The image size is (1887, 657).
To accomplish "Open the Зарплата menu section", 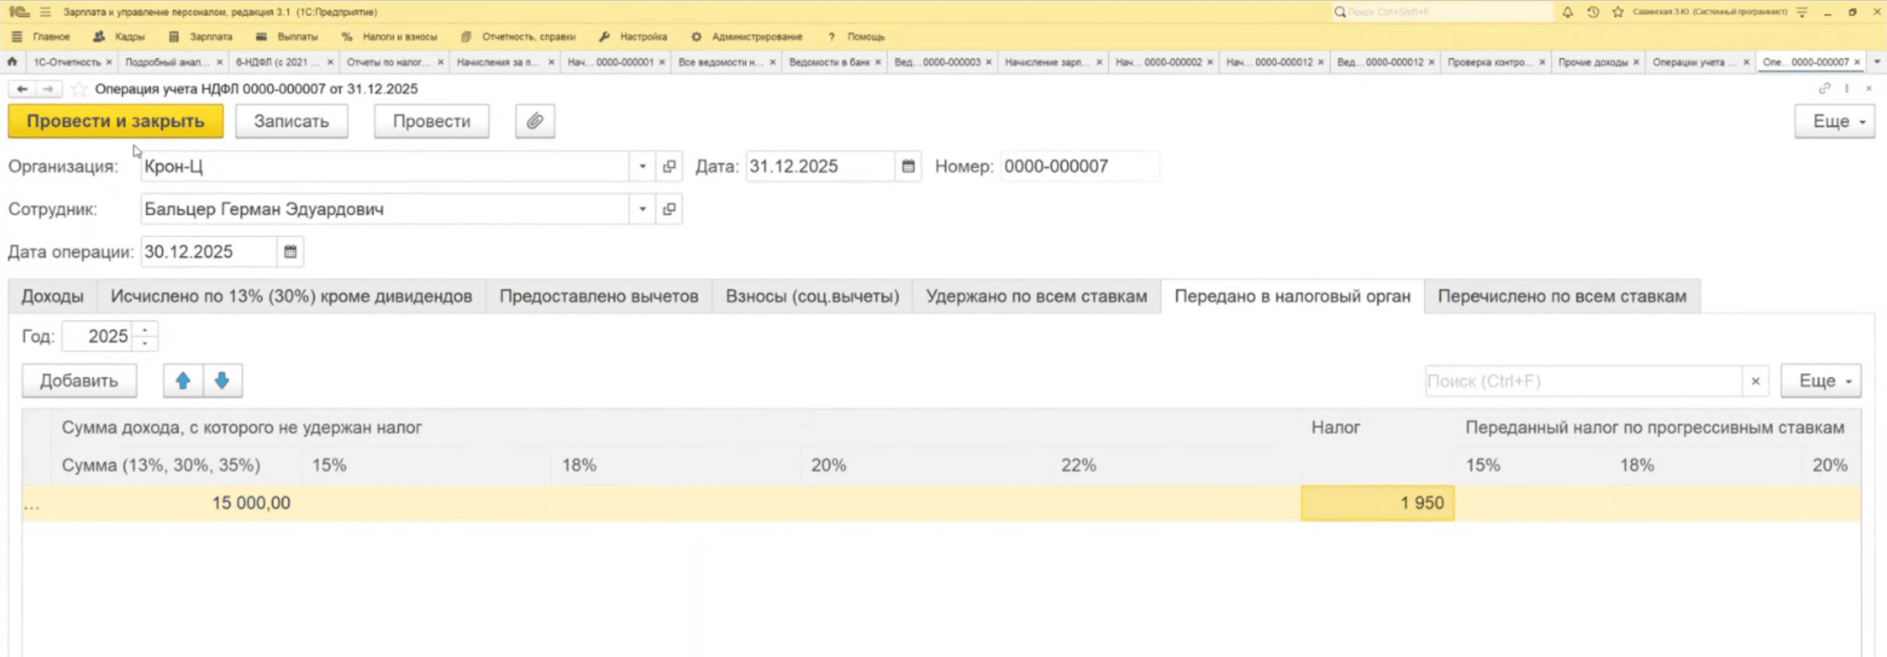I will tap(210, 37).
